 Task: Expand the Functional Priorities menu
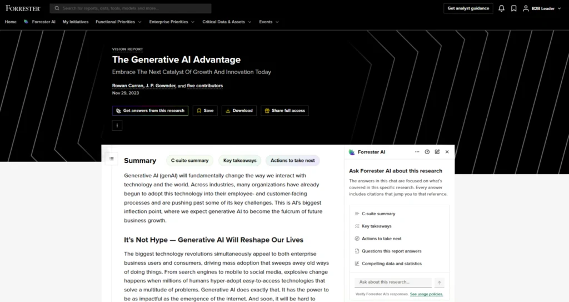pyautogui.click(x=118, y=22)
